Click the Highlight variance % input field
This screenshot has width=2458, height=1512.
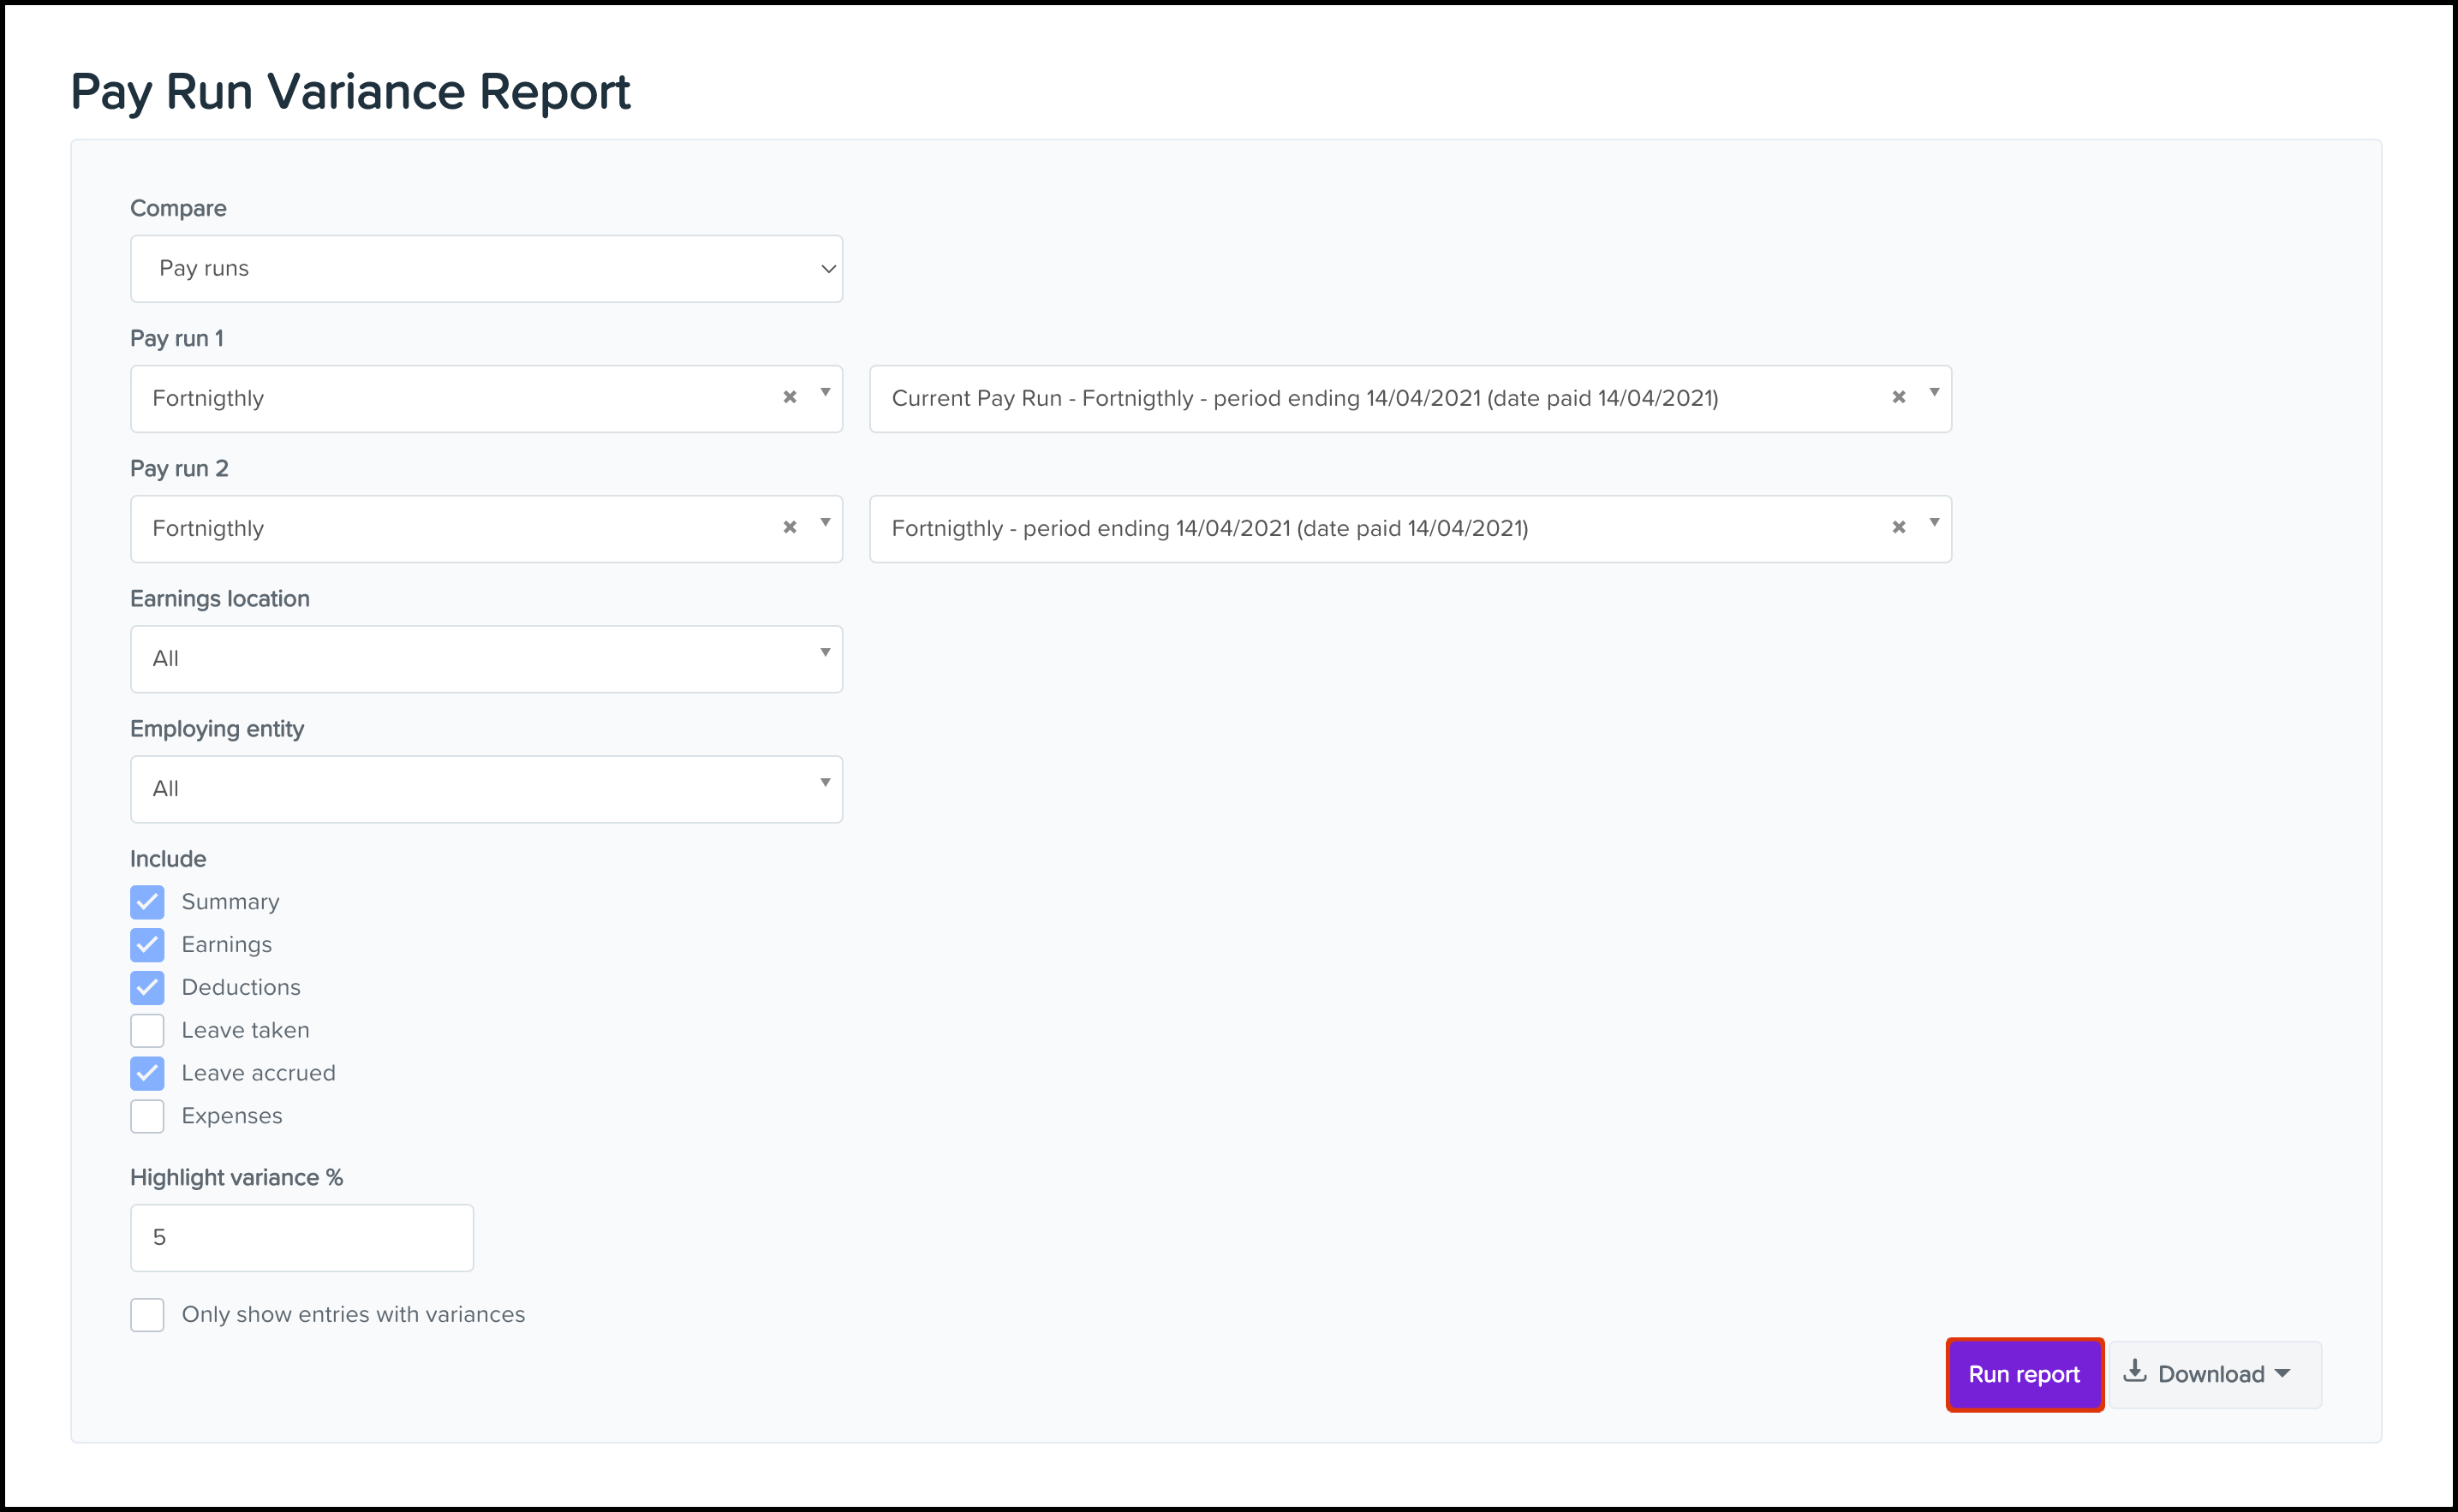point(301,1238)
